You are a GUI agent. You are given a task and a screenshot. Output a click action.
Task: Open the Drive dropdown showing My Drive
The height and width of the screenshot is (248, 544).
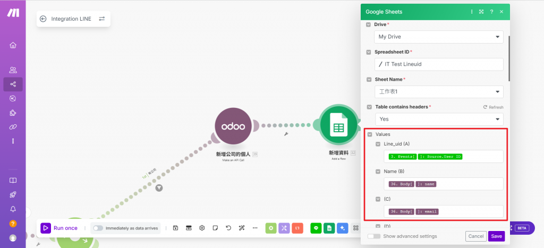click(438, 37)
